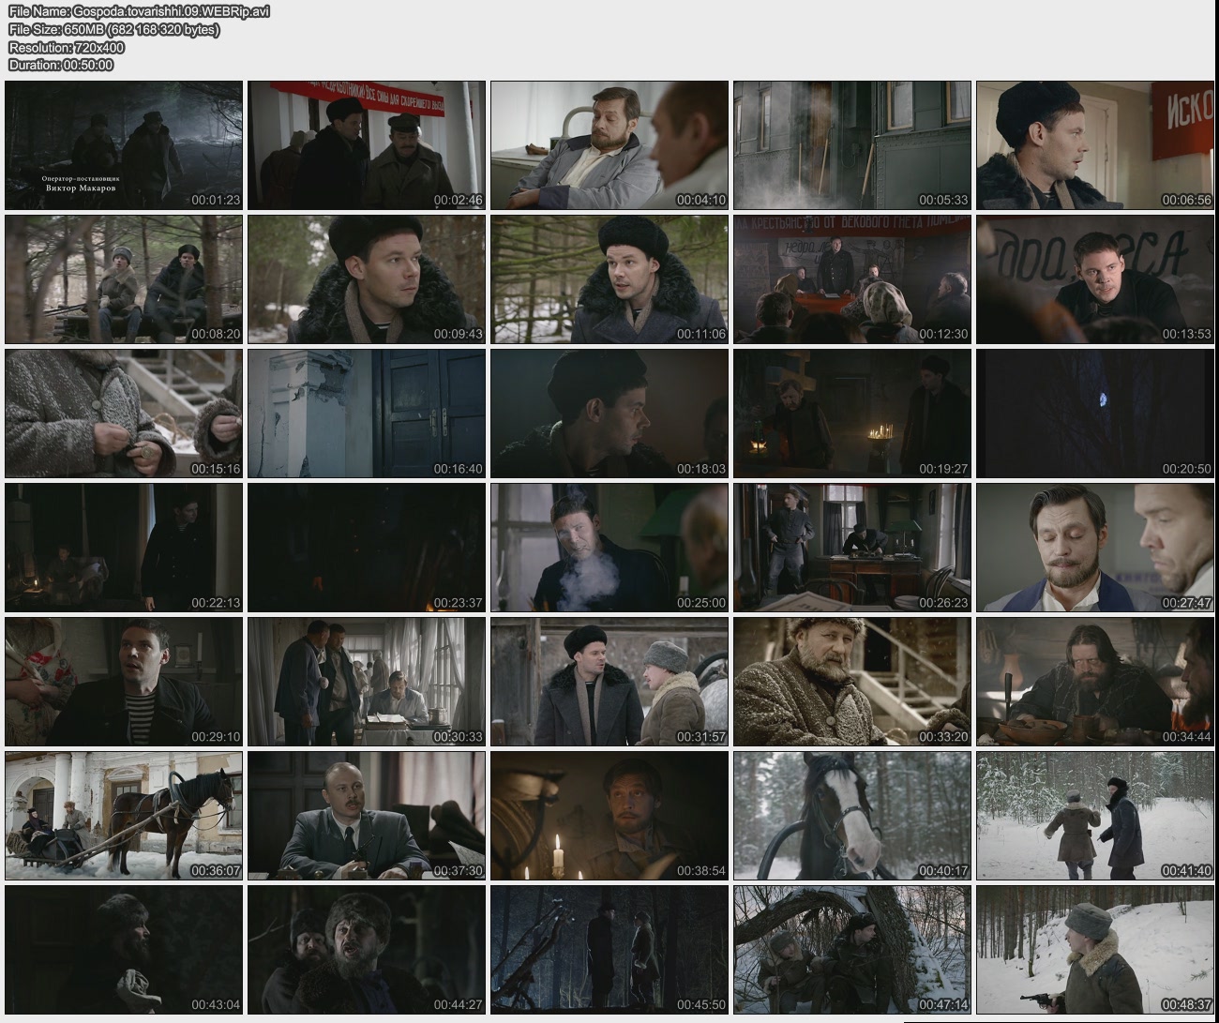Viewport: 1219px width, 1023px height.
Task: Click the smoking man frame at 00:25:00
Action: tap(609, 548)
